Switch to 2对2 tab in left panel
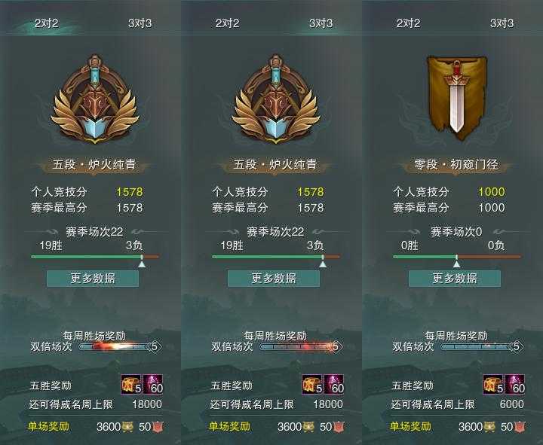The height and width of the screenshot is (445, 543). [x=47, y=23]
